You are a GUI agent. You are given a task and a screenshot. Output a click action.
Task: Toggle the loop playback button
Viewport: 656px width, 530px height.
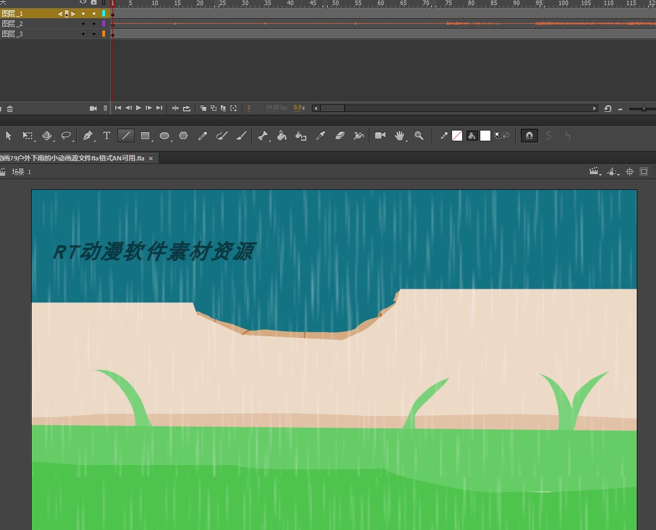click(x=186, y=108)
